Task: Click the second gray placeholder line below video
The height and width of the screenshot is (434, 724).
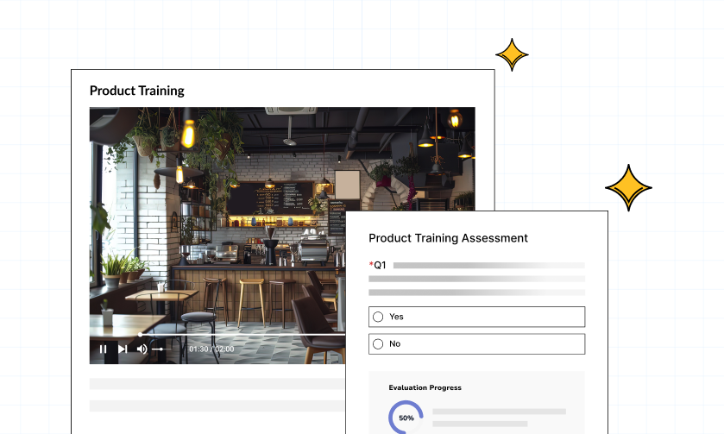Action: click(x=216, y=406)
